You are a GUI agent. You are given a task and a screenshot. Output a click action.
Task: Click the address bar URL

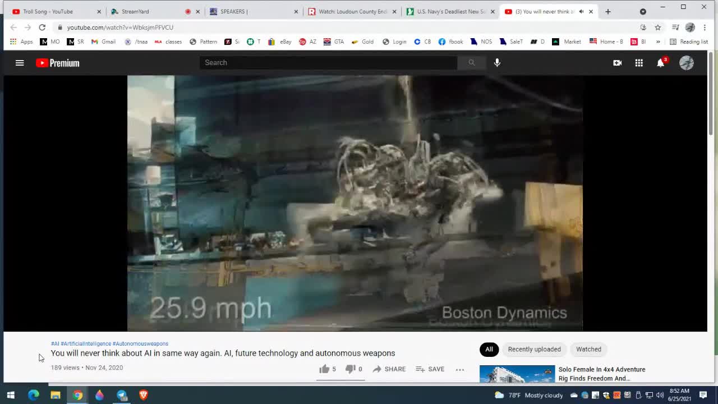coord(120,27)
